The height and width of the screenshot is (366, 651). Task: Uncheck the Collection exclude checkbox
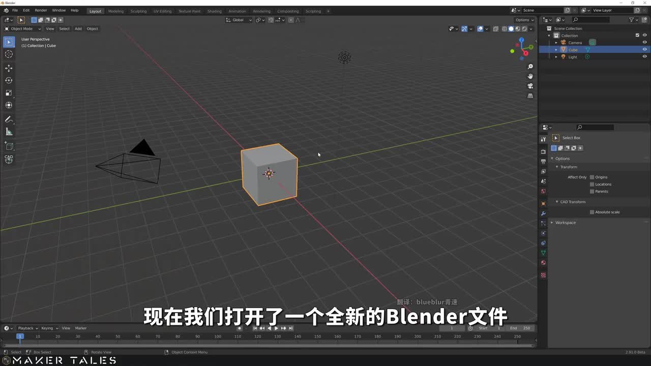637,36
